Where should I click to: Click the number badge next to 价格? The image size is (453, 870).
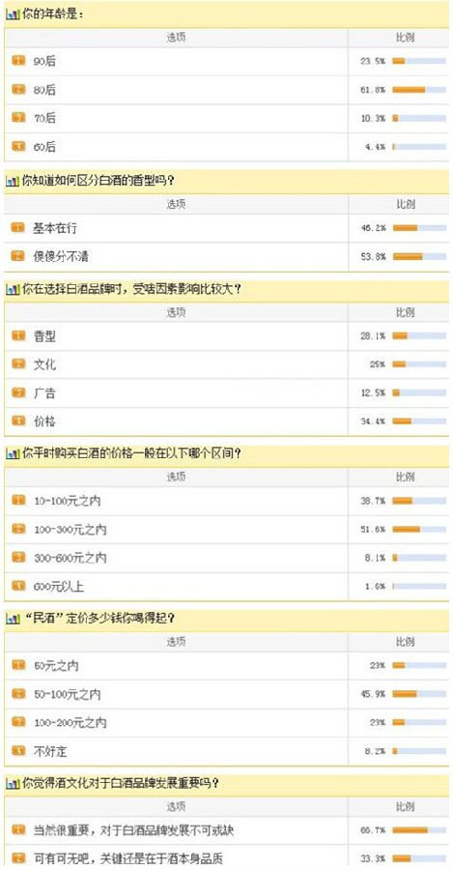pos(18,420)
